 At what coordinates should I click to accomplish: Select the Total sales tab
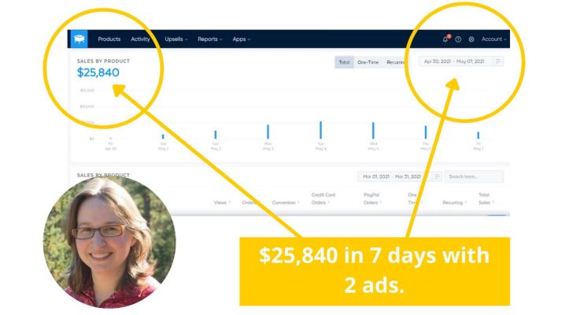pos(344,62)
